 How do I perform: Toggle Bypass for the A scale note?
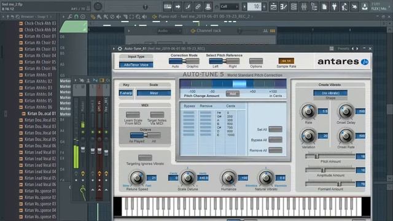(x=189, y=120)
